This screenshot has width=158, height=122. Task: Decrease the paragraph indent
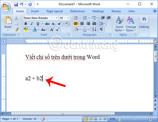pyautogui.click(x=103, y=18)
